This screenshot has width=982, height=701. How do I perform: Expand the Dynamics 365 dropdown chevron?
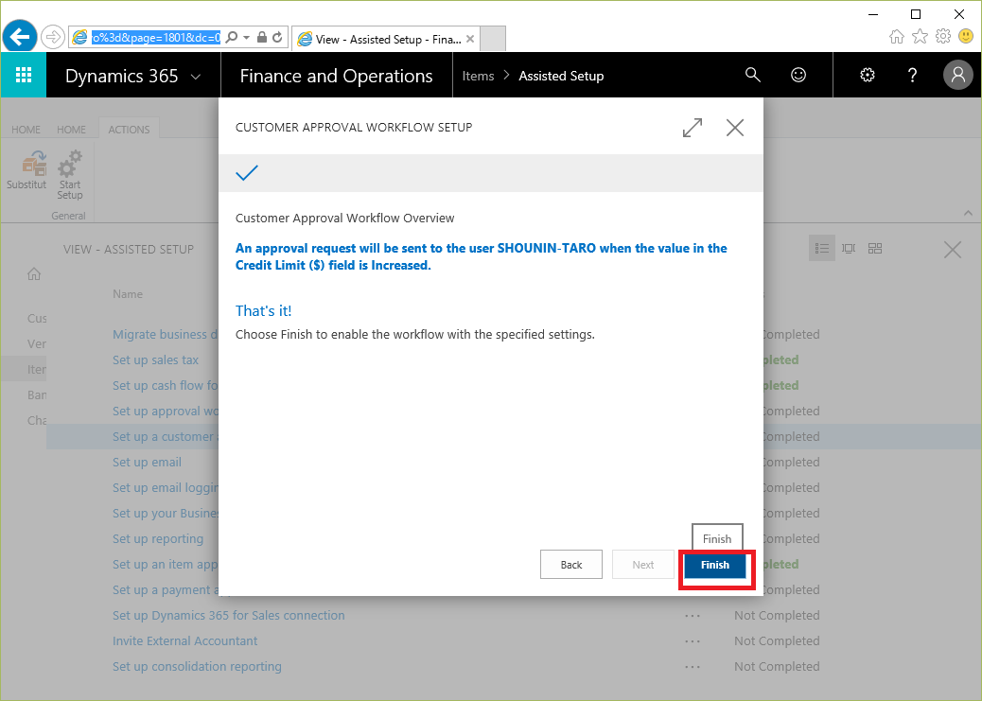pos(196,77)
